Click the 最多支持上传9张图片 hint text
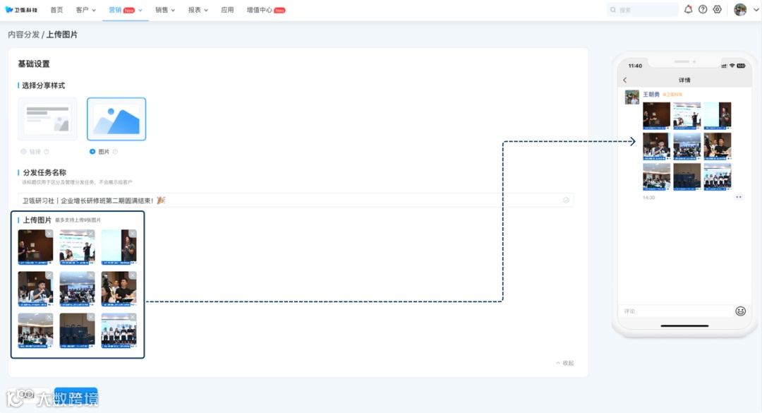 [x=78, y=220]
